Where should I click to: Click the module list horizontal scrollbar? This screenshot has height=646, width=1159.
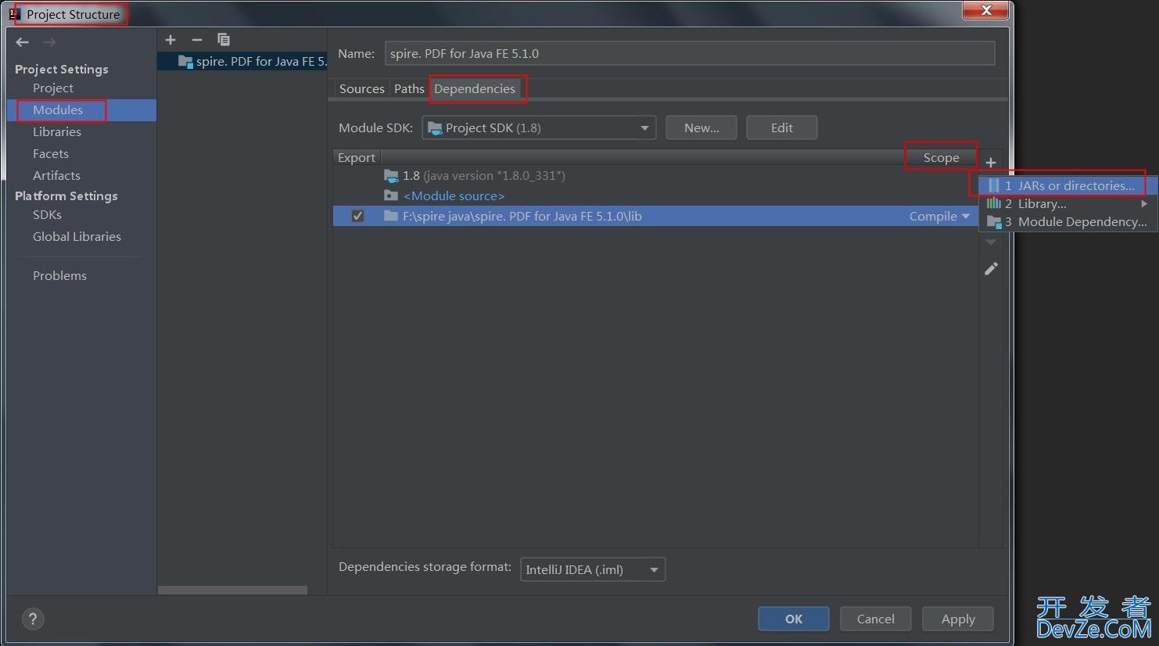tap(232, 590)
